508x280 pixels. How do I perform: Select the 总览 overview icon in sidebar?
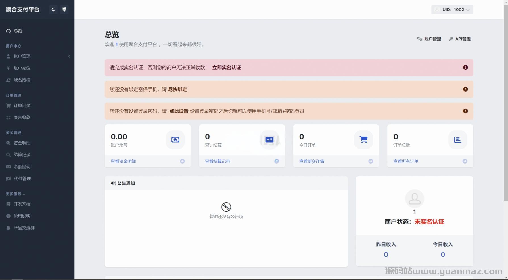coord(8,31)
